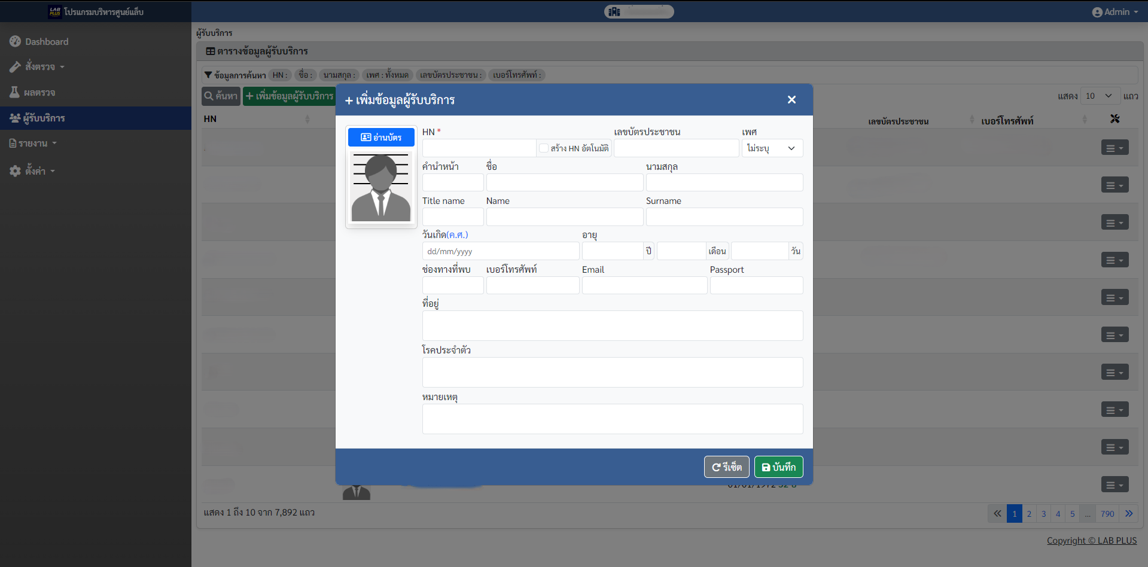The width and height of the screenshot is (1148, 567).
Task: Expand the Admin user menu
Action: pyautogui.click(x=1115, y=12)
